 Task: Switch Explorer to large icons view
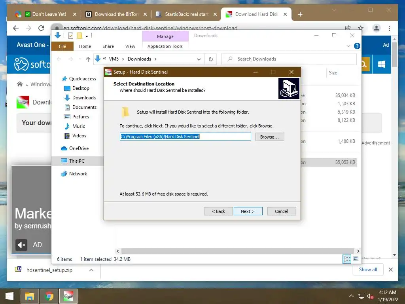click(x=356, y=259)
